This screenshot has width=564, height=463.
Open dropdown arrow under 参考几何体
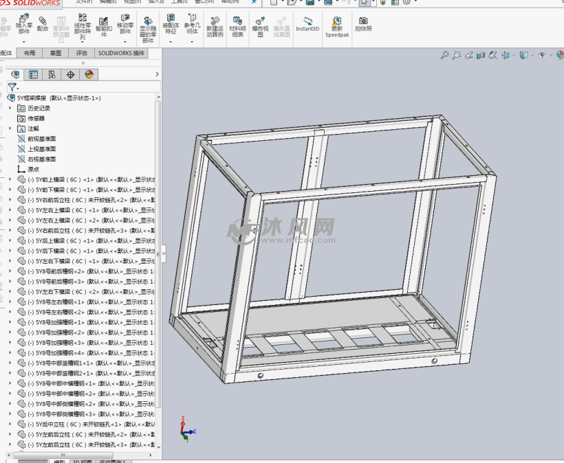192,42
